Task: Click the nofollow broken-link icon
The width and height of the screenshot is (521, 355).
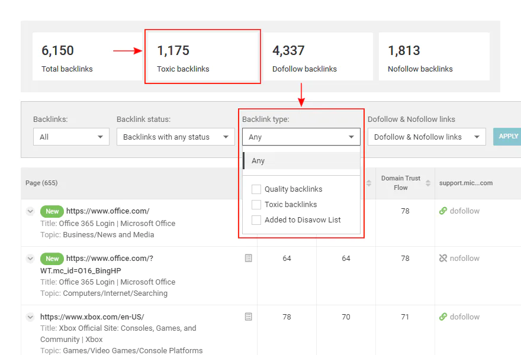Action: tap(443, 258)
